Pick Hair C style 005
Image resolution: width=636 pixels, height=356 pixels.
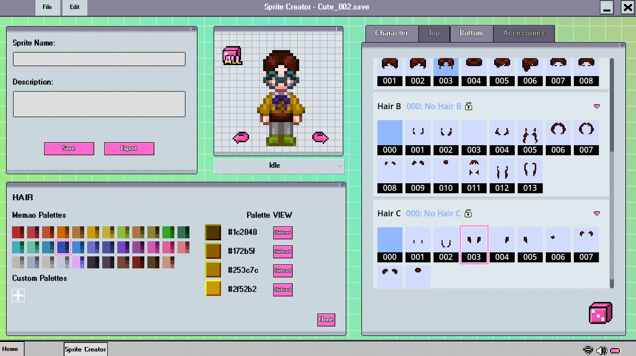tap(530, 245)
